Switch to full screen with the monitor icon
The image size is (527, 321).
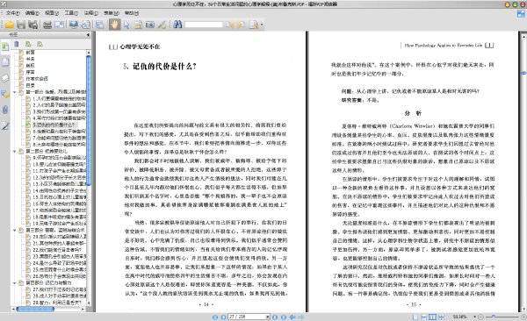pyautogui.click(x=73, y=25)
